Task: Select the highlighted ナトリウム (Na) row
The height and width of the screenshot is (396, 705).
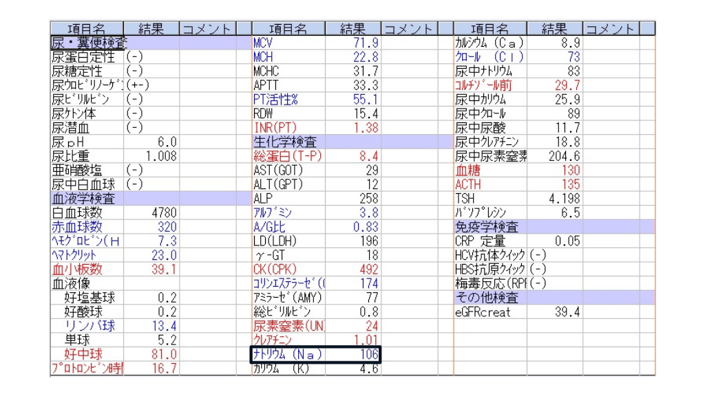Action: tap(315, 354)
